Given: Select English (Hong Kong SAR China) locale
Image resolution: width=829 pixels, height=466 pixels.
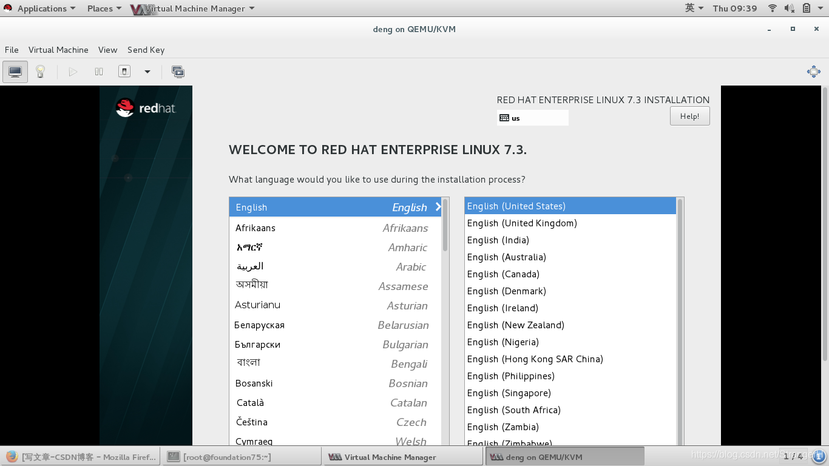Looking at the screenshot, I should [x=570, y=359].
